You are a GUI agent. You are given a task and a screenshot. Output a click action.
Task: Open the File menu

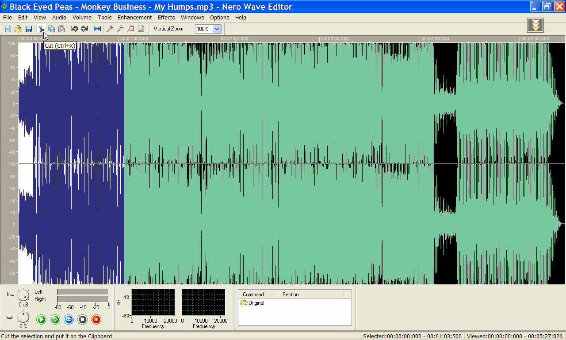click(8, 18)
